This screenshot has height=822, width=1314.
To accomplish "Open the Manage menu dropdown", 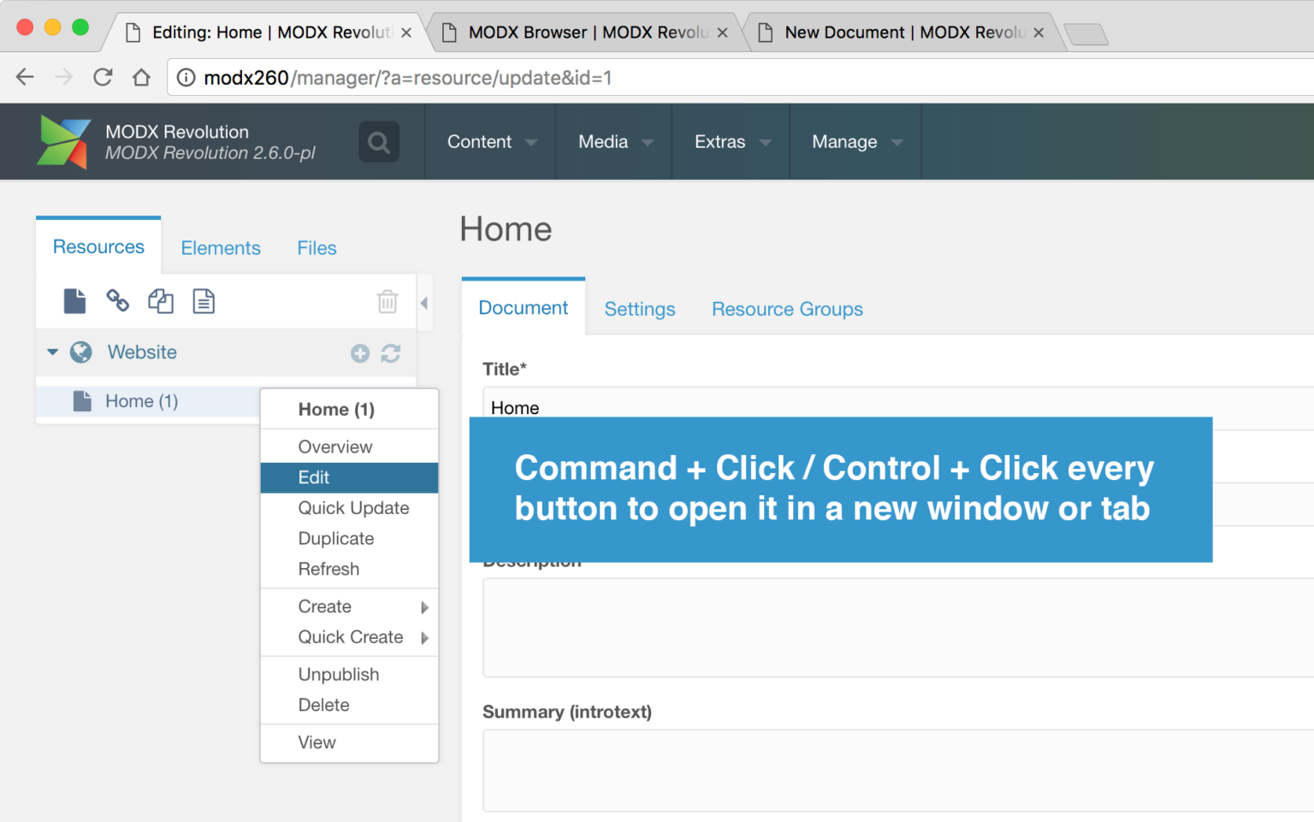I will coord(856,142).
